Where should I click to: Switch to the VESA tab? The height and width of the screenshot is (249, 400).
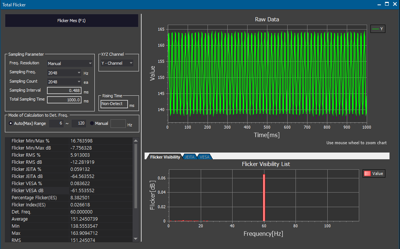[x=204, y=157]
